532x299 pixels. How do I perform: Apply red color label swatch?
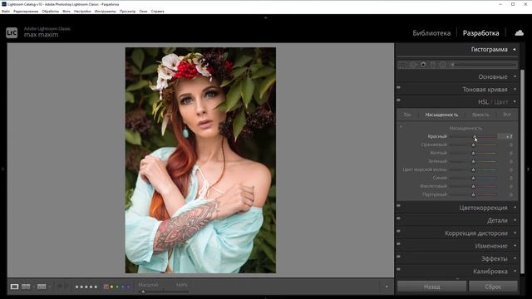(106, 287)
